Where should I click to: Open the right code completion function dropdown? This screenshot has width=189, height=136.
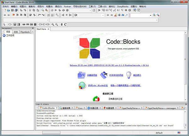157,20
